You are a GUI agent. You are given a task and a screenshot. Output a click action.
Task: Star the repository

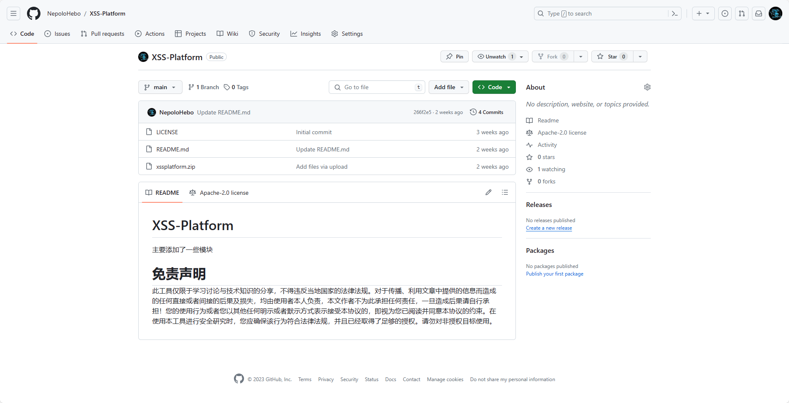click(x=612, y=56)
